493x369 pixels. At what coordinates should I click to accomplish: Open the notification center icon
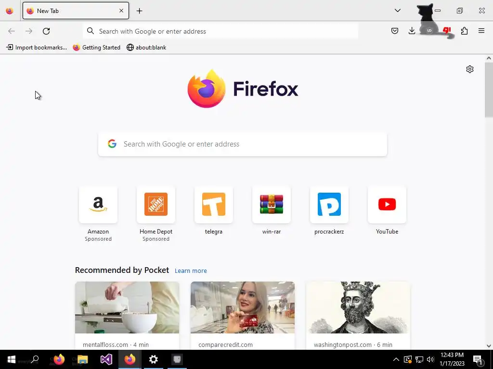(478, 360)
